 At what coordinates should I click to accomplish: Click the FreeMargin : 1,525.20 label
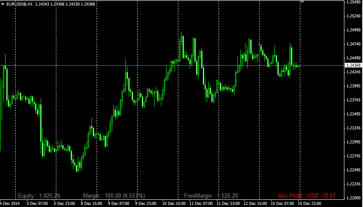(211, 196)
